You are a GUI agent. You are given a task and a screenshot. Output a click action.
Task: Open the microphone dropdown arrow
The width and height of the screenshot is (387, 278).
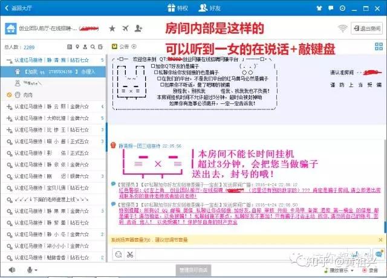36,270
